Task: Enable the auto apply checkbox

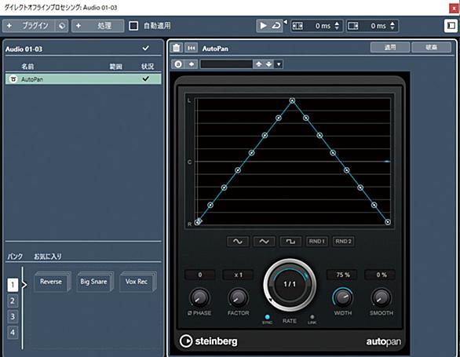Action: pyautogui.click(x=133, y=26)
